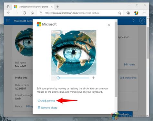Click the Remove photo link
The width and height of the screenshot is (153, 121).
coord(49,108)
